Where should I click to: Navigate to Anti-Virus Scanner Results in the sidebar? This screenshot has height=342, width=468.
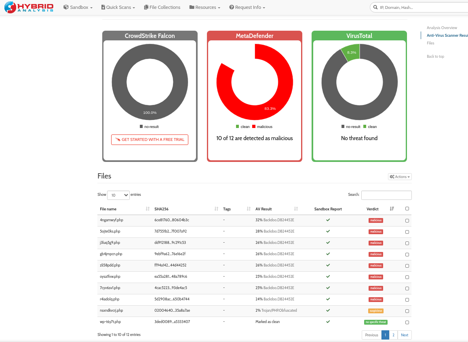click(447, 35)
